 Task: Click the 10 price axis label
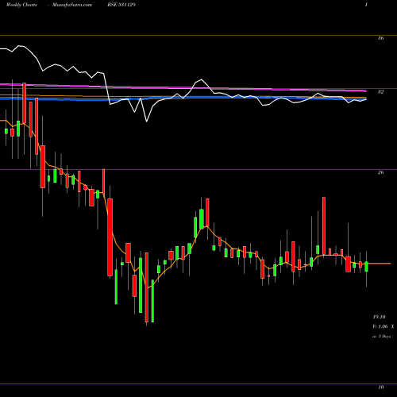(x=380, y=387)
